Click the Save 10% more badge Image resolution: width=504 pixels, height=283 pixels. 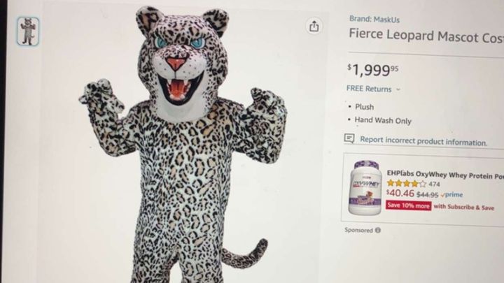click(408, 206)
